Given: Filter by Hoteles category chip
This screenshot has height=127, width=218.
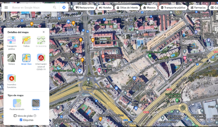Looking at the screenshot, I should pyautogui.click(x=105, y=8).
